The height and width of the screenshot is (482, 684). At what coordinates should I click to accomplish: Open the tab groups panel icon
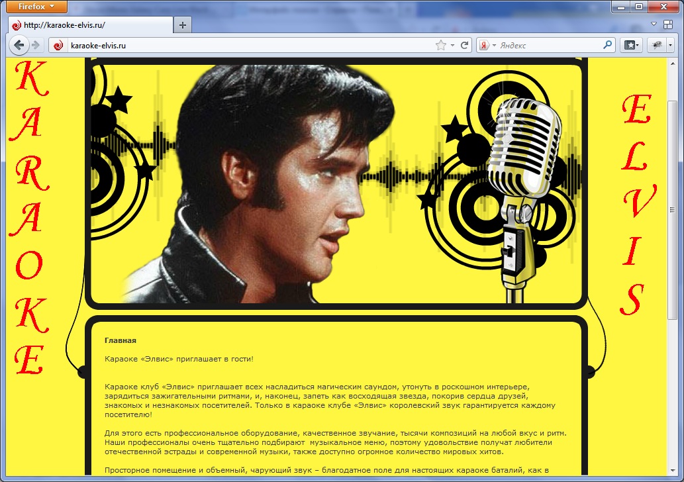coord(668,24)
